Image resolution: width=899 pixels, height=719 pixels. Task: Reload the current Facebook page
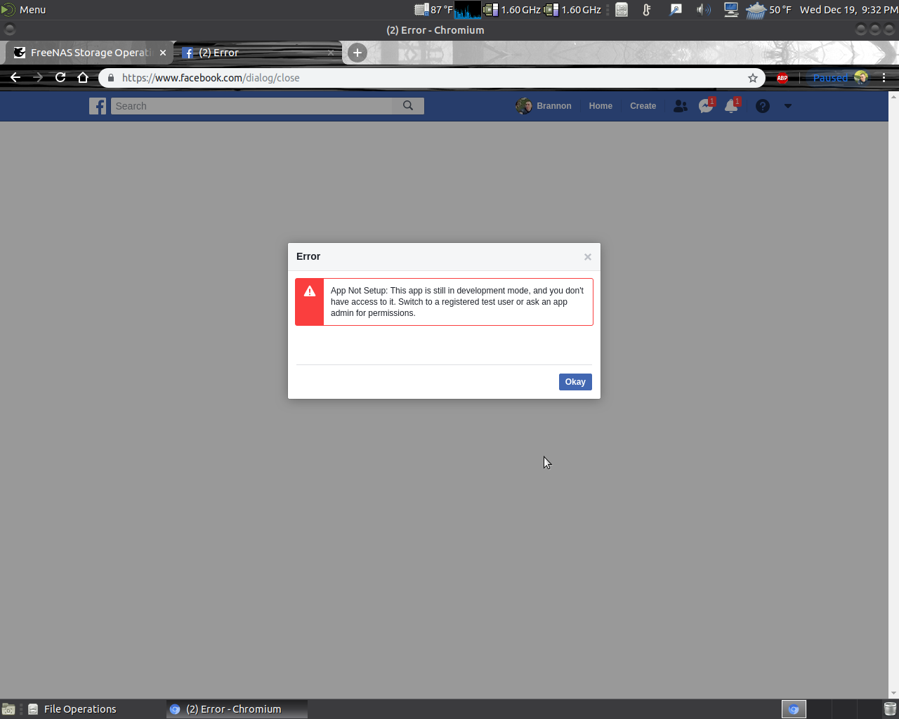pos(60,78)
